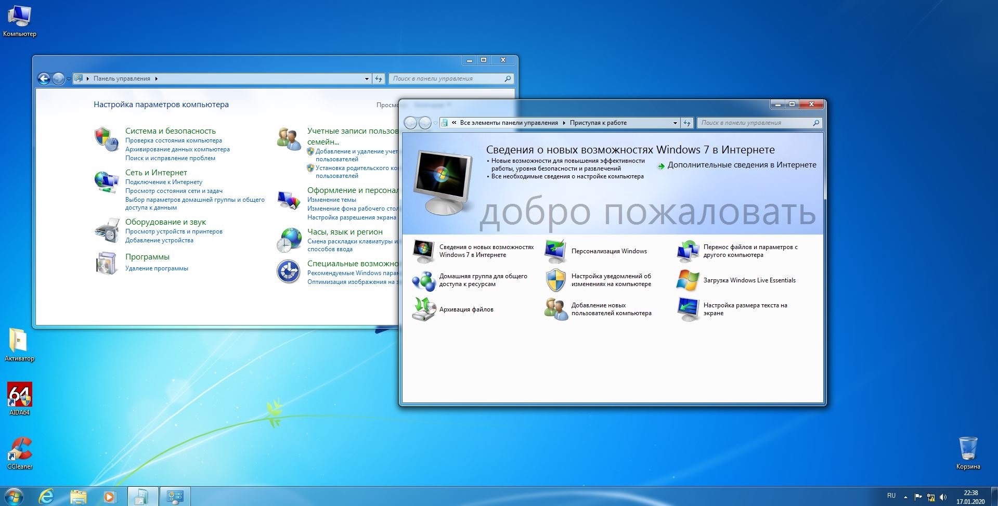Open the Action Center flag icon
The height and width of the screenshot is (506, 998).
pos(918,497)
